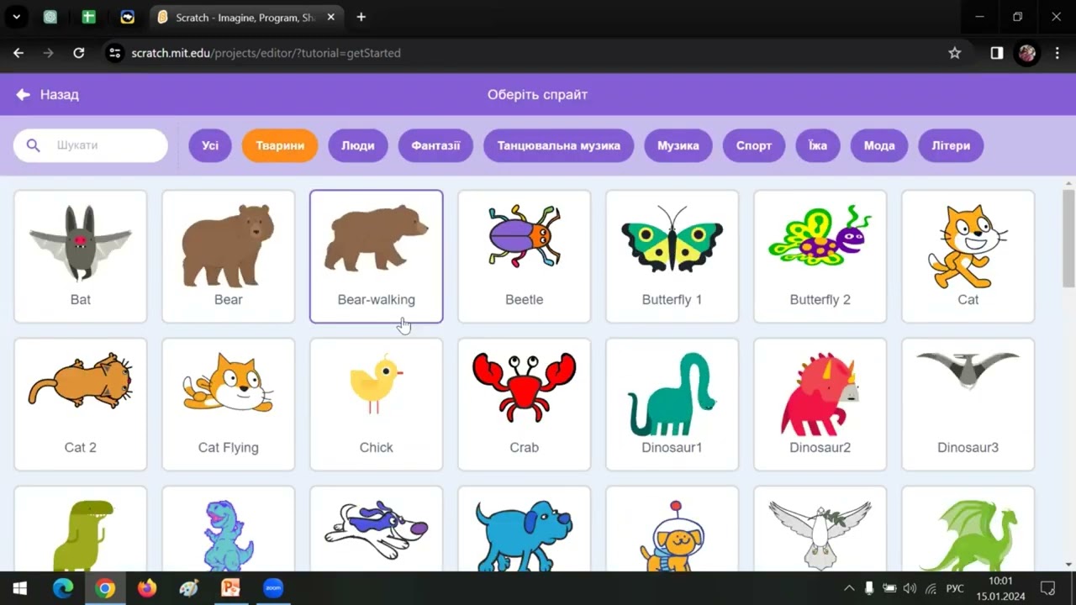Show the Фантазії sprite category
1076x605 pixels.
435,145
